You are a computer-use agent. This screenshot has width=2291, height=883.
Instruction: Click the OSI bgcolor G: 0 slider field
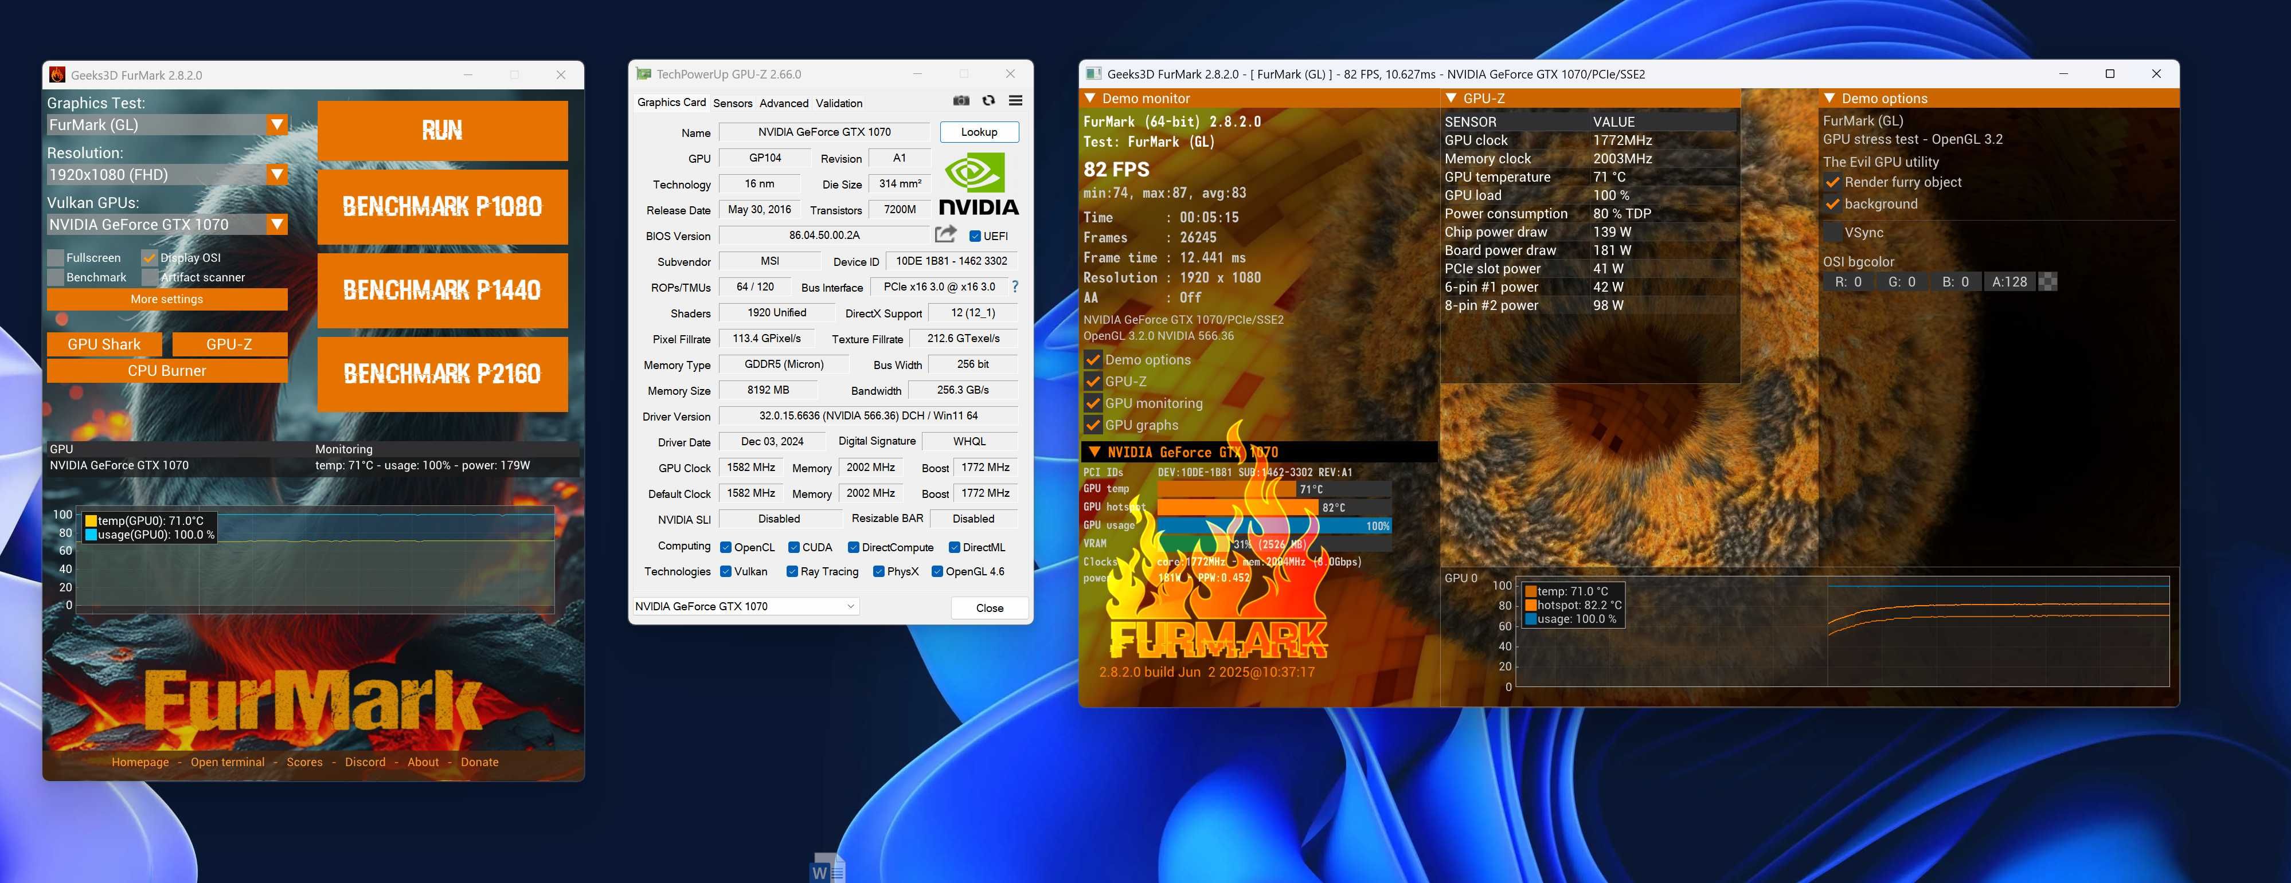click(1902, 282)
